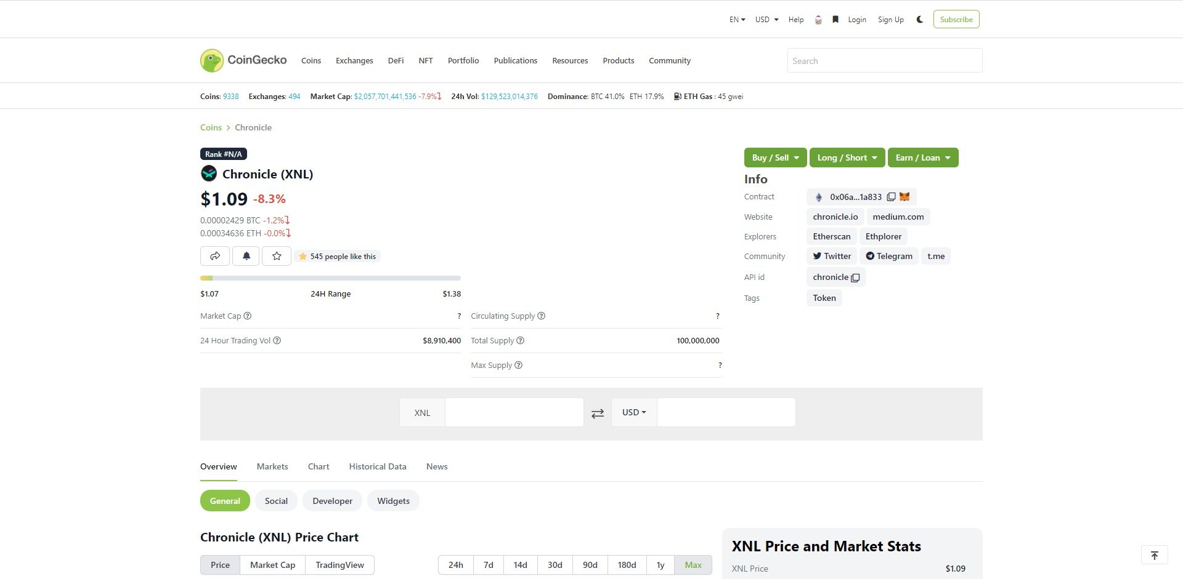Toggle dark mode with moon icon

click(x=920, y=20)
